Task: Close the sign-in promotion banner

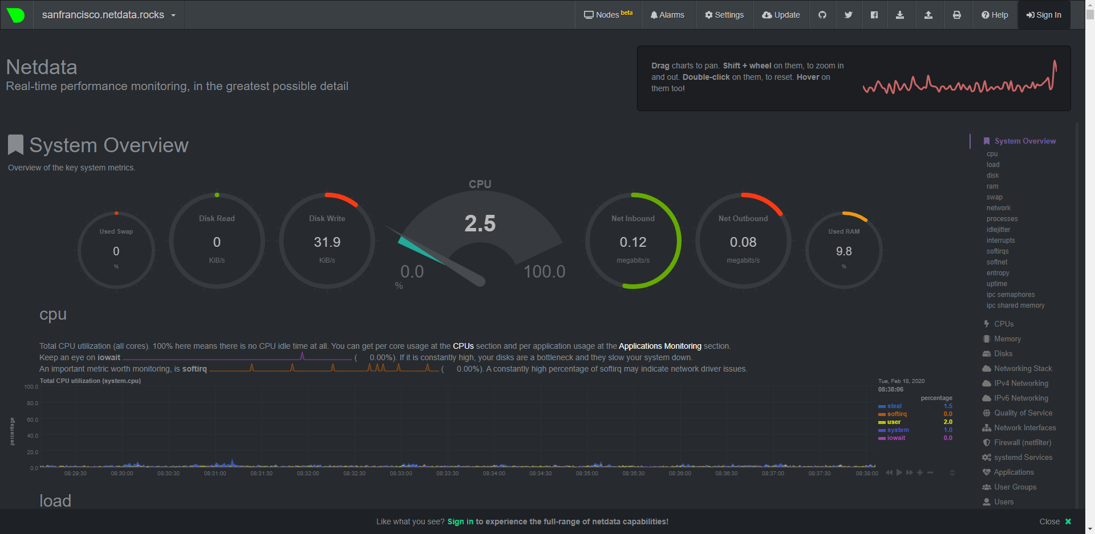Action: [x=1055, y=521]
